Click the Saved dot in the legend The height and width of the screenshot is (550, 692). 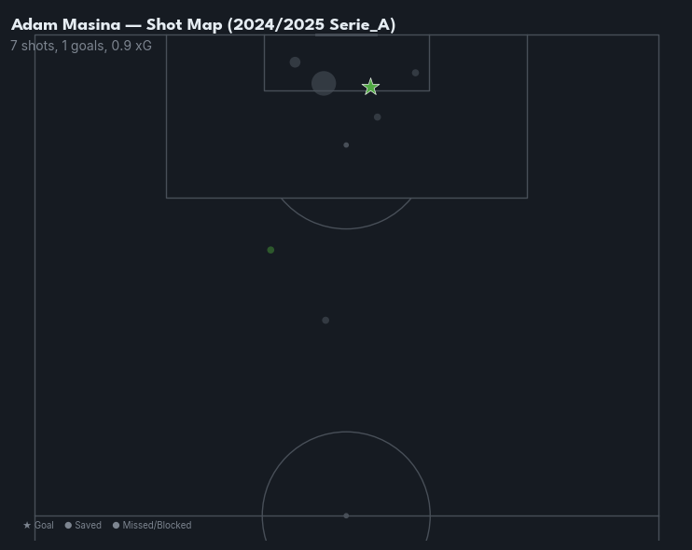tap(68, 526)
